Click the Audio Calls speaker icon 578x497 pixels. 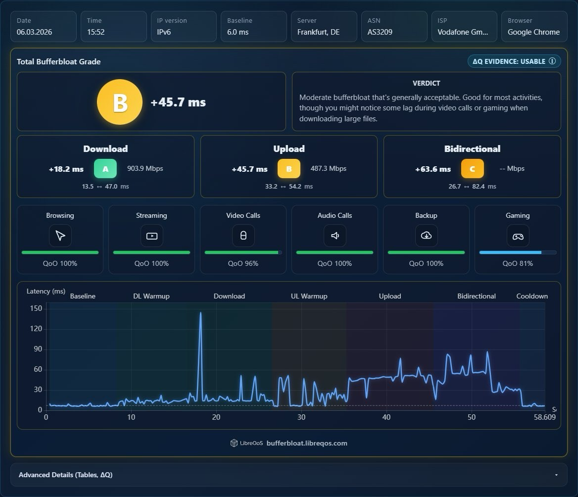335,236
